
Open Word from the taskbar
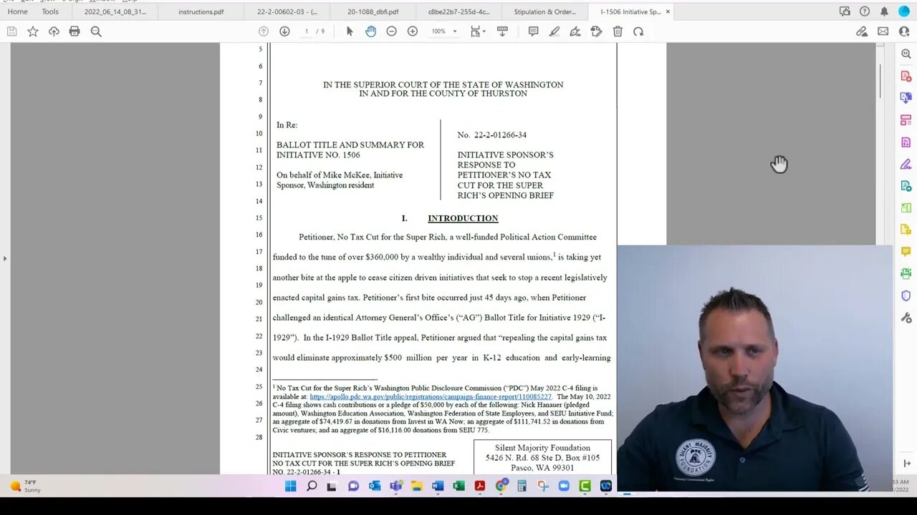coord(438,486)
